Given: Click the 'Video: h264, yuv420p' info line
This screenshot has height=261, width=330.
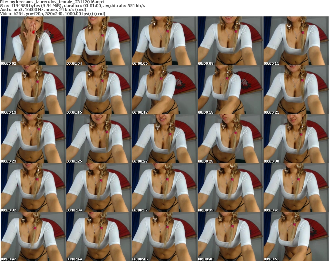Looking at the screenshot, I should coord(53,14).
